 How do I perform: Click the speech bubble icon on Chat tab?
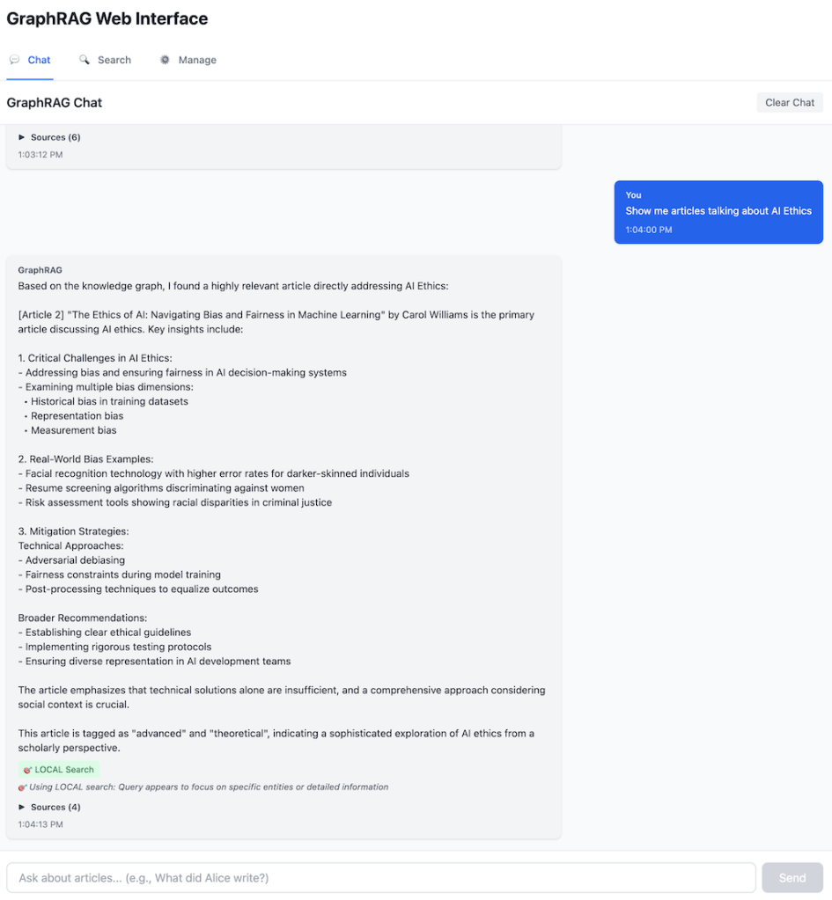pyautogui.click(x=14, y=60)
